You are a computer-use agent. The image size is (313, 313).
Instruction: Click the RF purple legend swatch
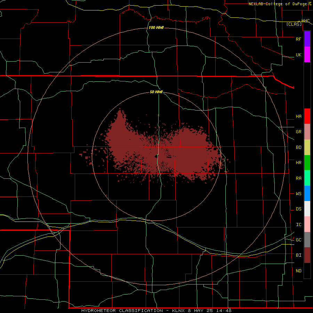click(307, 39)
